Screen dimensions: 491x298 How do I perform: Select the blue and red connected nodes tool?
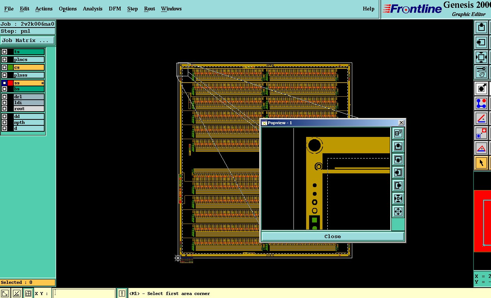pos(482,103)
